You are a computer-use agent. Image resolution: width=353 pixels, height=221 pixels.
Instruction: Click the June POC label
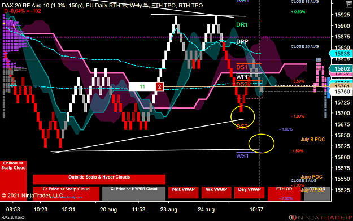312,177
